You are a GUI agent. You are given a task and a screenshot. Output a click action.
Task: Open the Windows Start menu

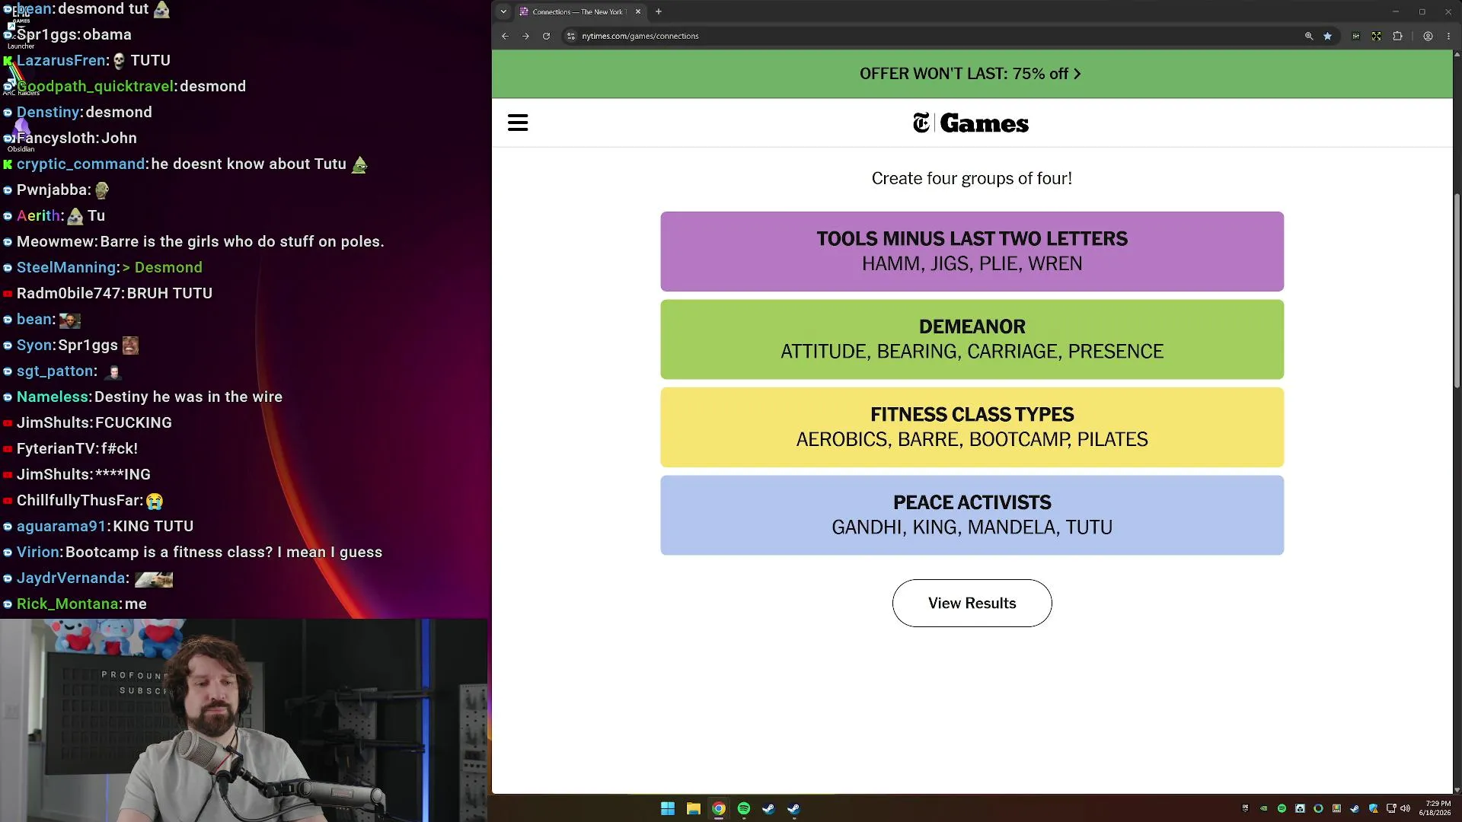click(x=668, y=808)
